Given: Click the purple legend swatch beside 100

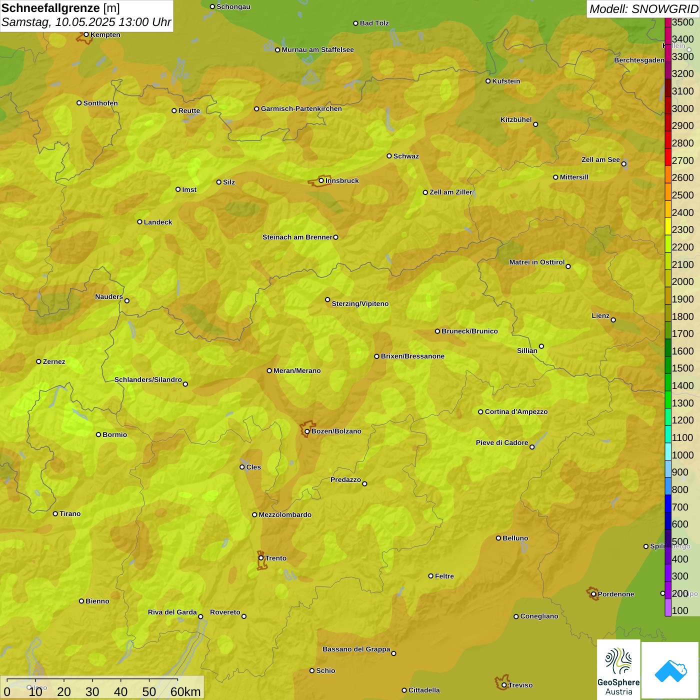Looking at the screenshot, I should (x=668, y=607).
